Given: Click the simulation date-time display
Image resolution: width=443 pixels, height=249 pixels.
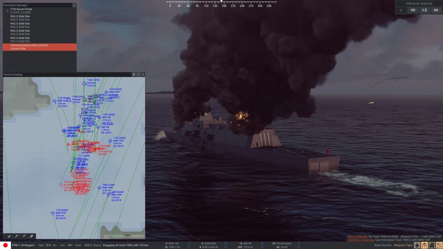Looking at the screenshot, I should [x=419, y=4].
